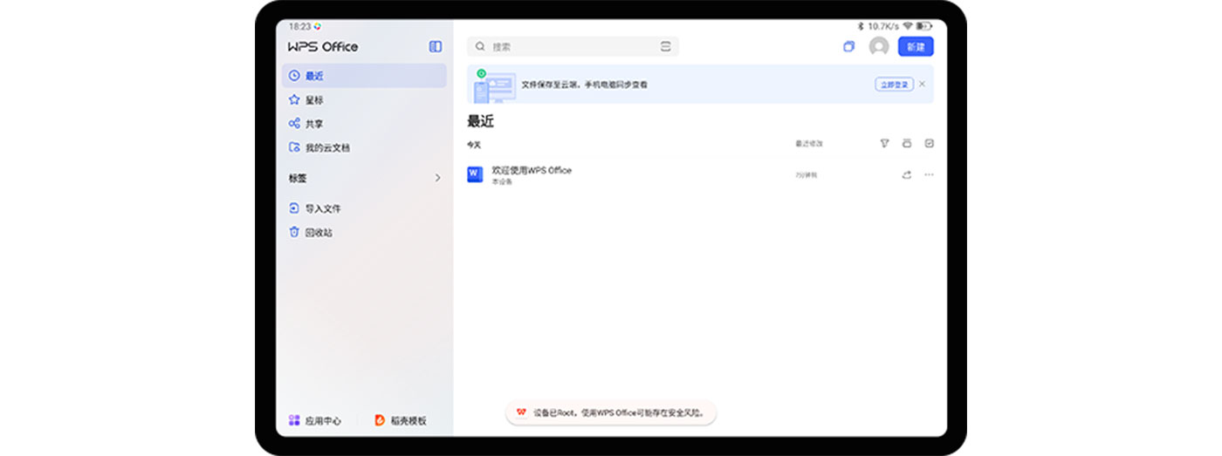Click the 立即登录 login button
Image resolution: width=1222 pixels, height=456 pixels.
click(894, 85)
